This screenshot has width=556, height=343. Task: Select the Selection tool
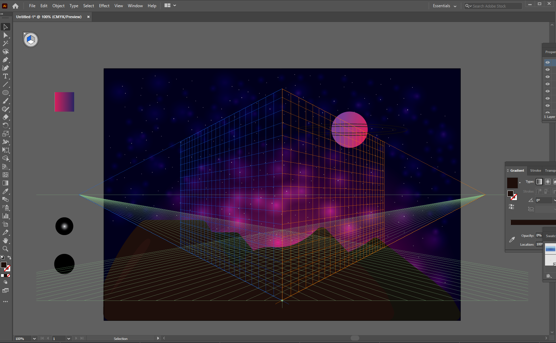click(5, 27)
